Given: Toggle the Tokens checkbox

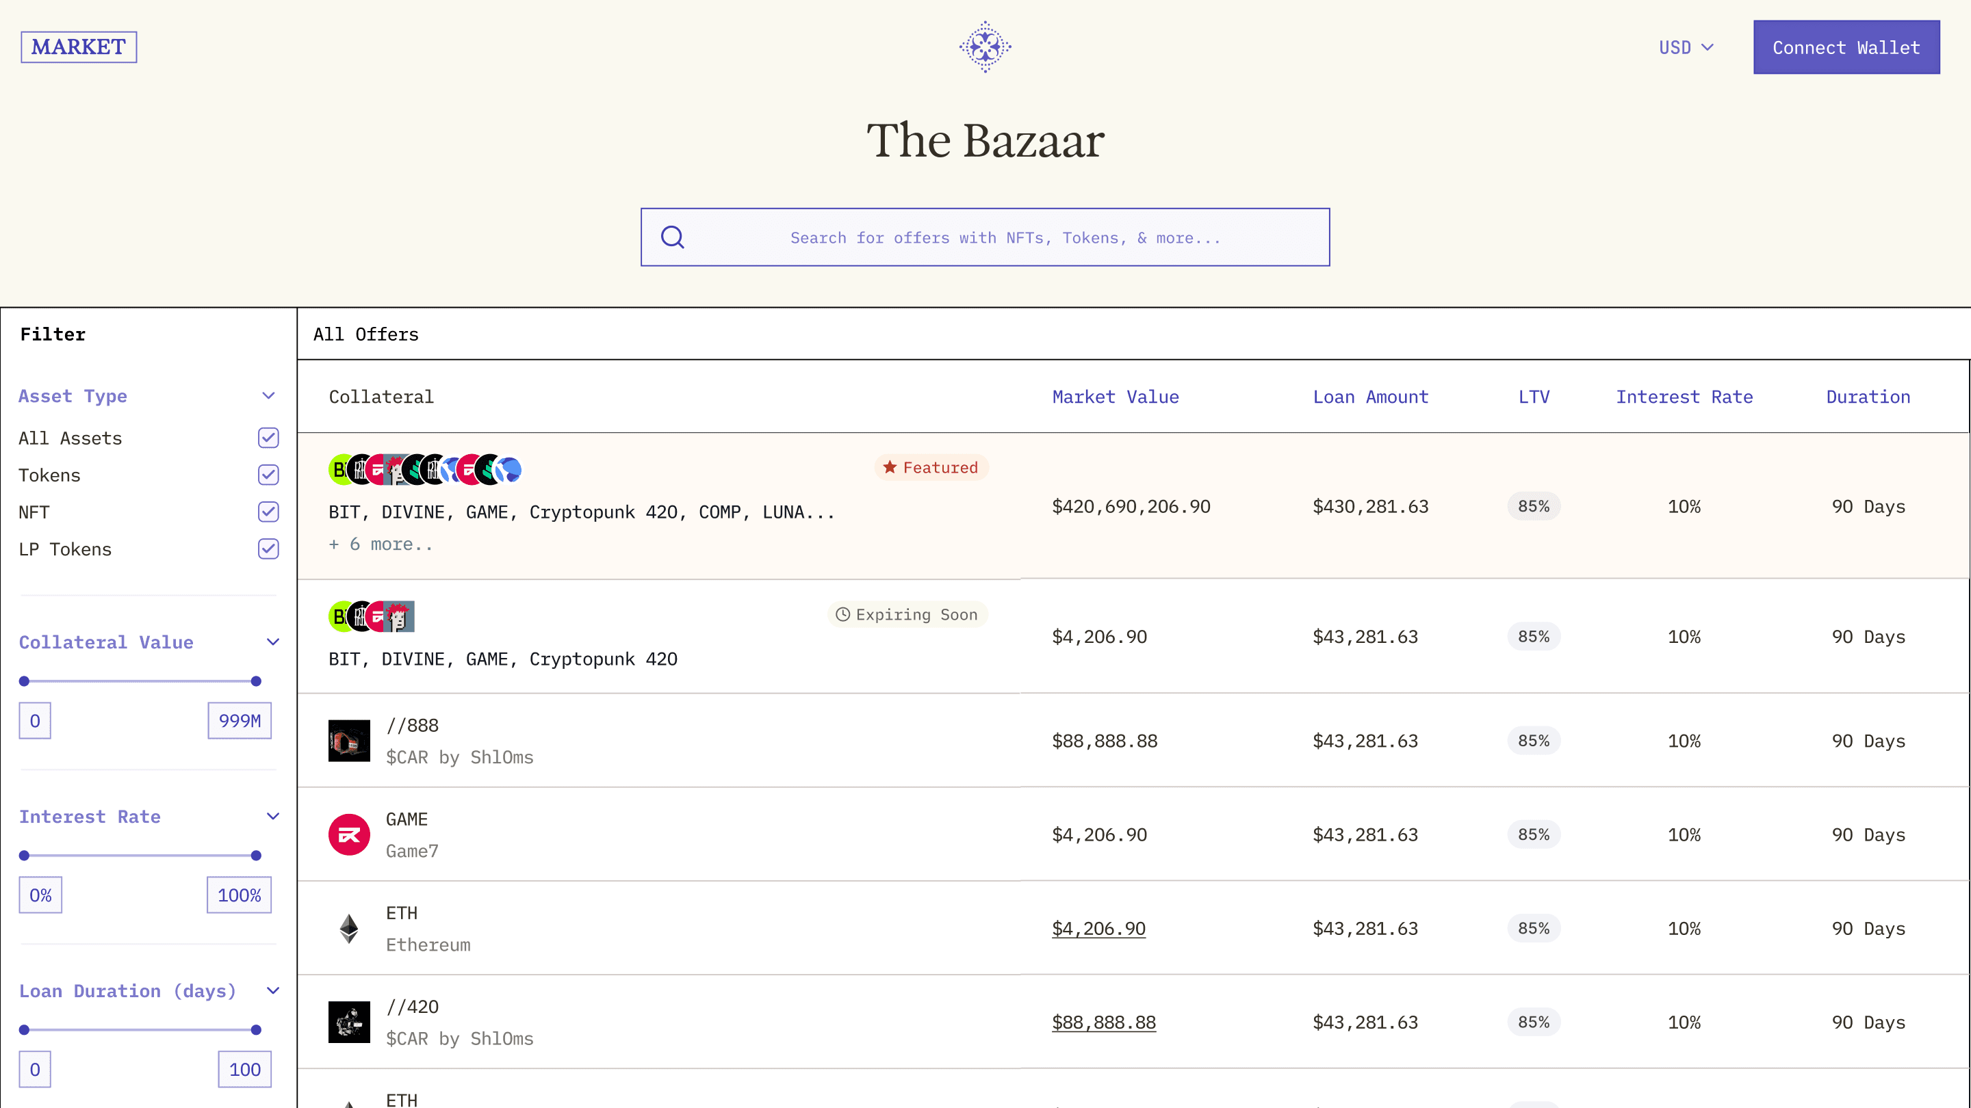Looking at the screenshot, I should (268, 475).
